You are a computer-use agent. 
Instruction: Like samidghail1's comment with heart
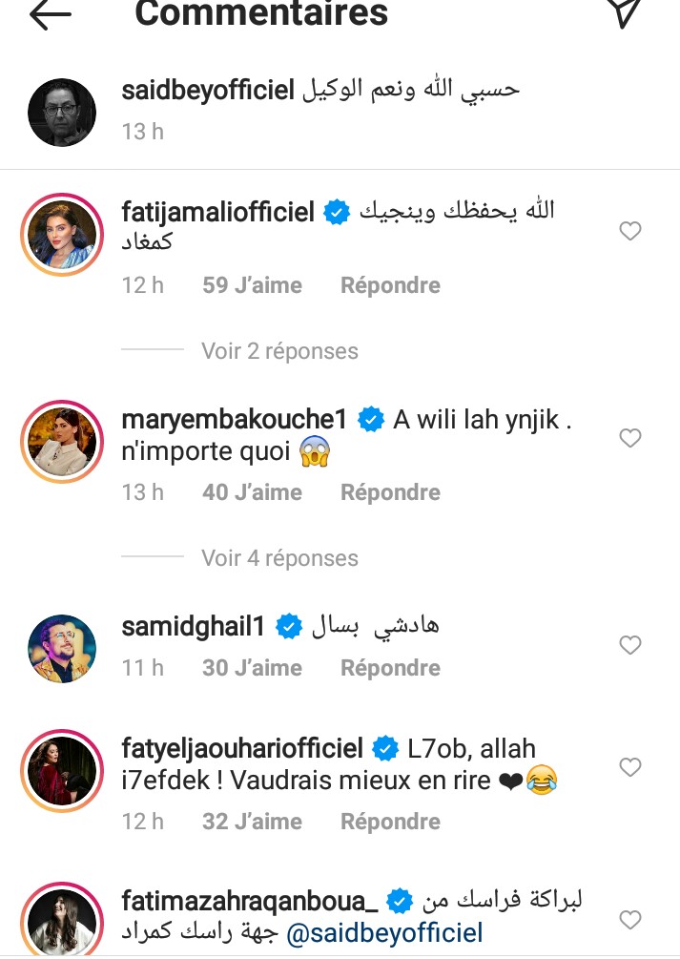pyautogui.click(x=630, y=646)
